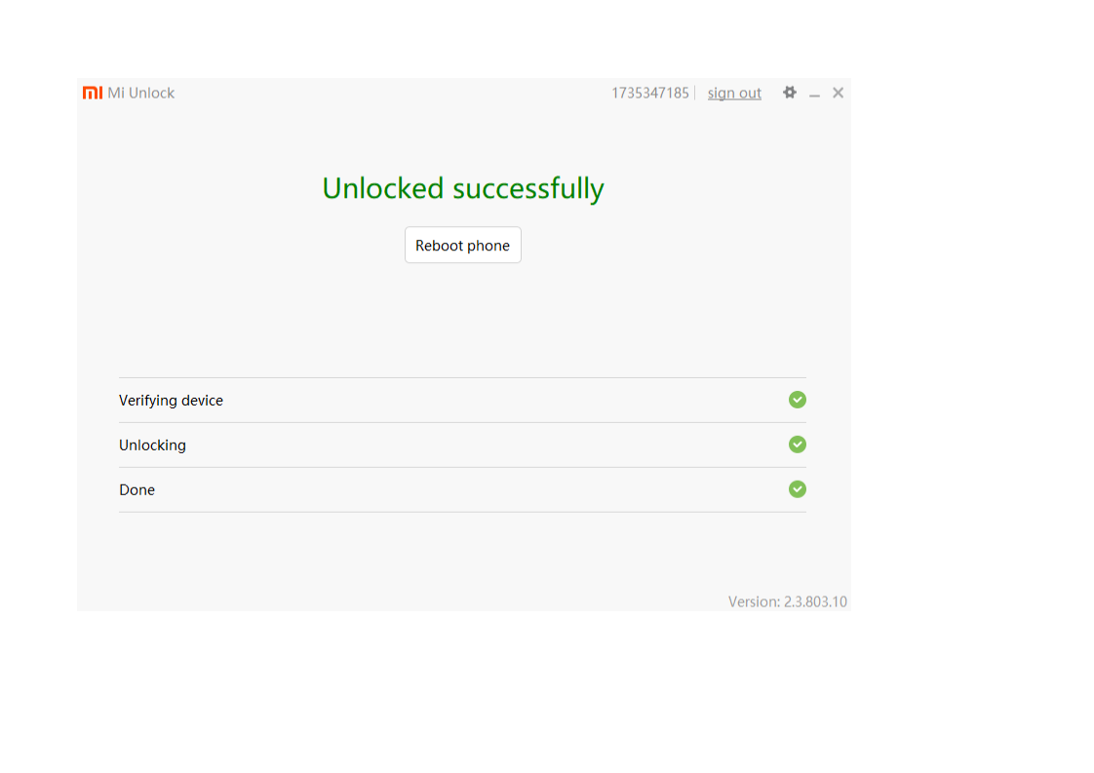Click green checkmark beside Unlocking step
The image size is (1094, 773).
pos(798,444)
